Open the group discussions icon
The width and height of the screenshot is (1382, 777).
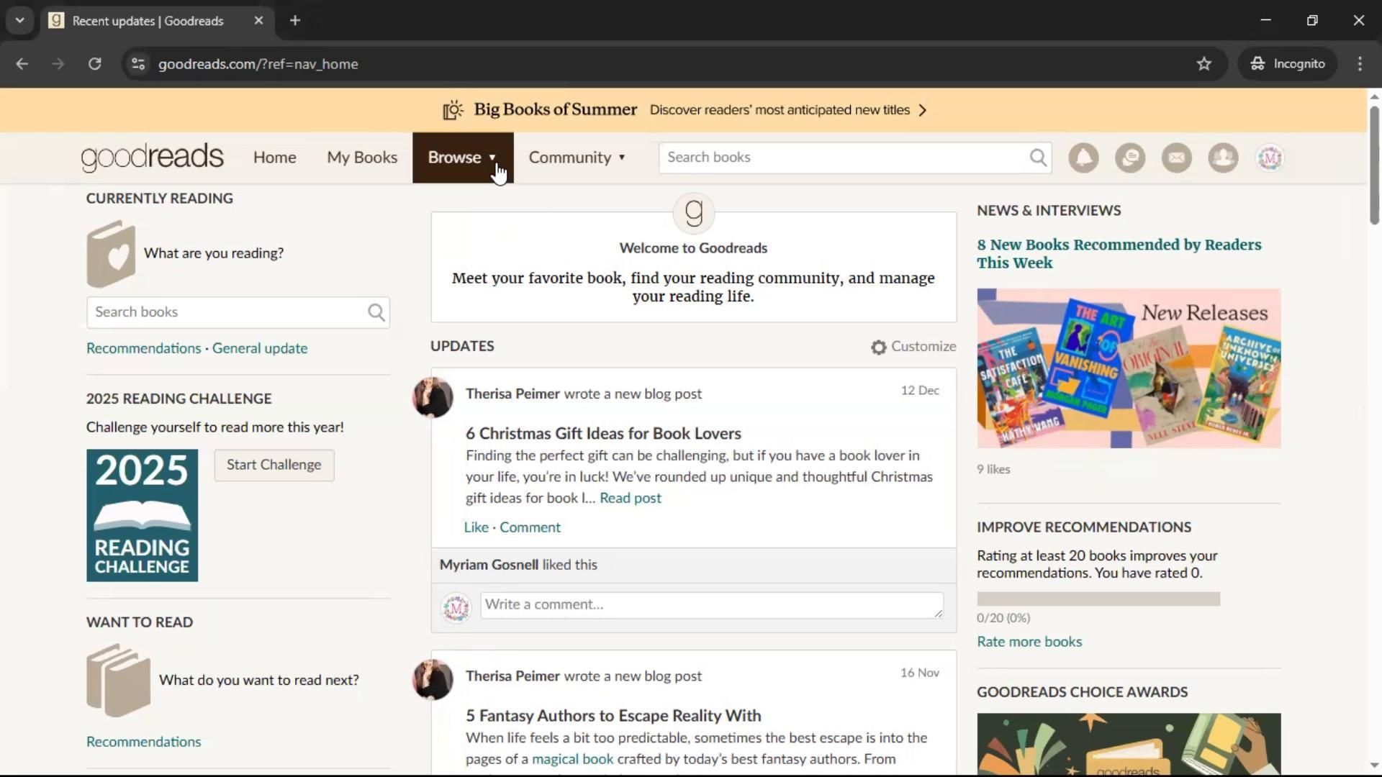1130,158
